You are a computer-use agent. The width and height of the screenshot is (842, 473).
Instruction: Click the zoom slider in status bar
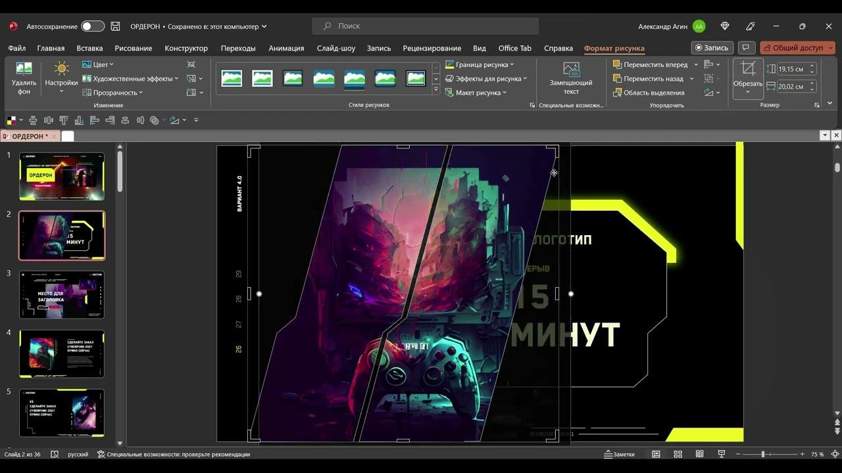[763, 454]
